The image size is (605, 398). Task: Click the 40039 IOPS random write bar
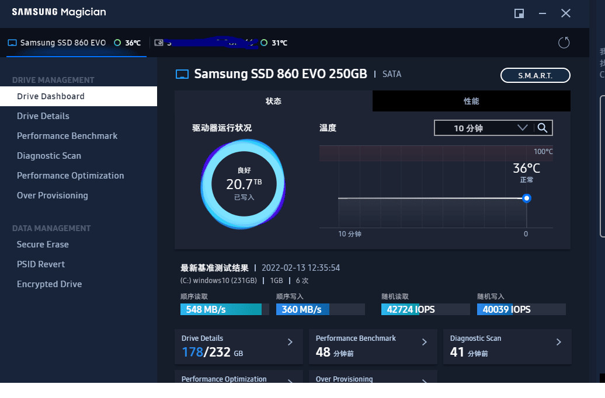(x=521, y=309)
